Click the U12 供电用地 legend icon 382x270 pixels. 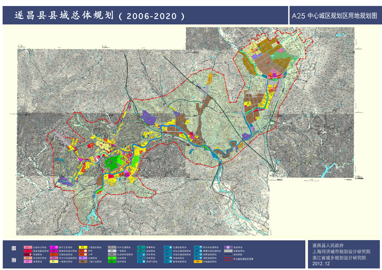coord(141,258)
